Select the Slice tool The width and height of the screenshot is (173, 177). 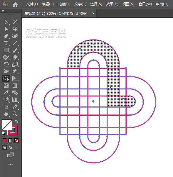(15, 107)
